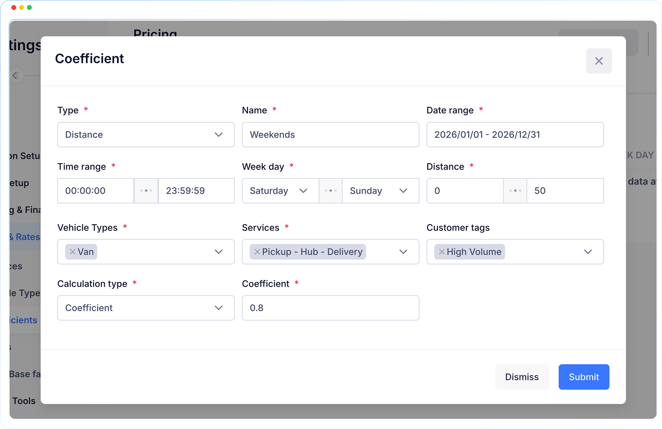Image resolution: width=662 pixels, height=429 pixels.
Task: Submit the coefficient form
Action: point(584,377)
